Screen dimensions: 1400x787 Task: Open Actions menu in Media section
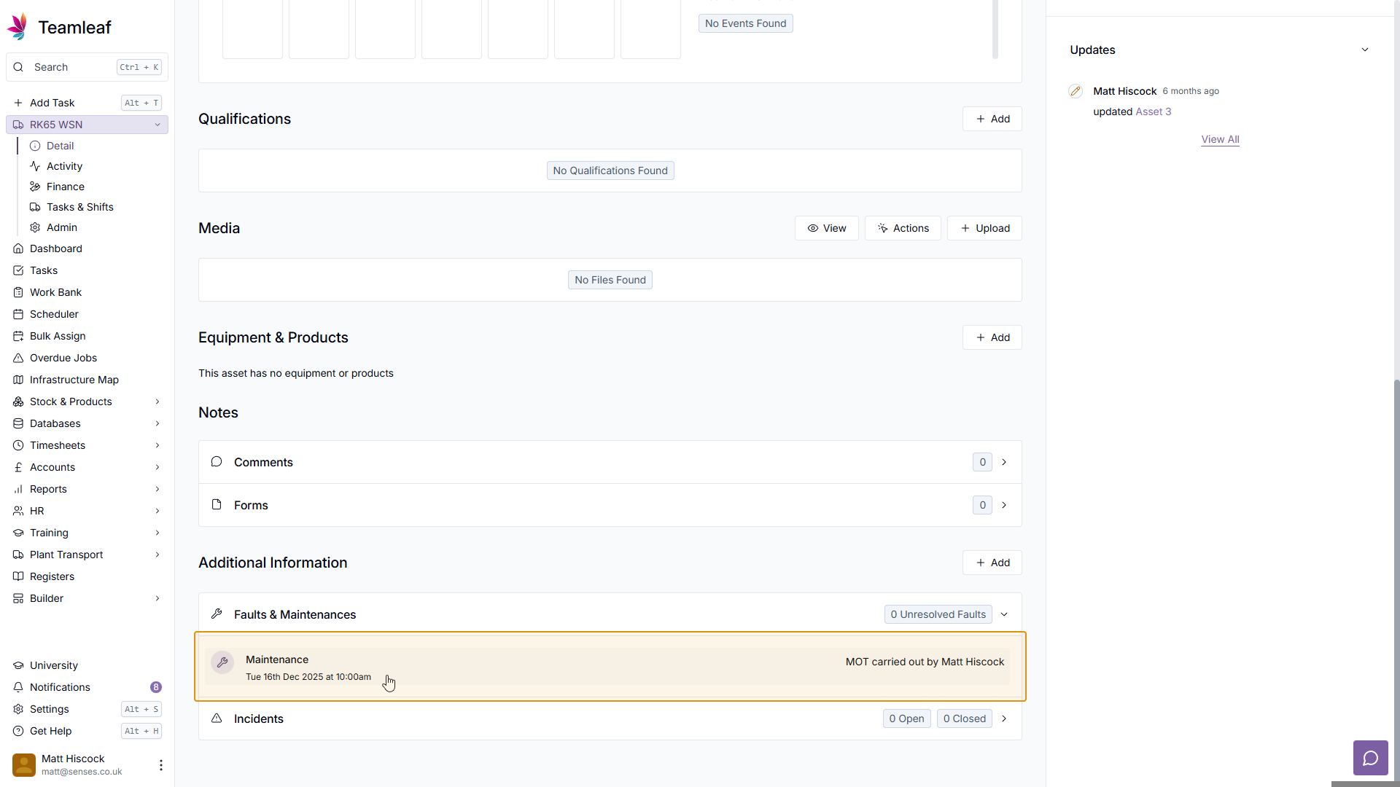[903, 228]
